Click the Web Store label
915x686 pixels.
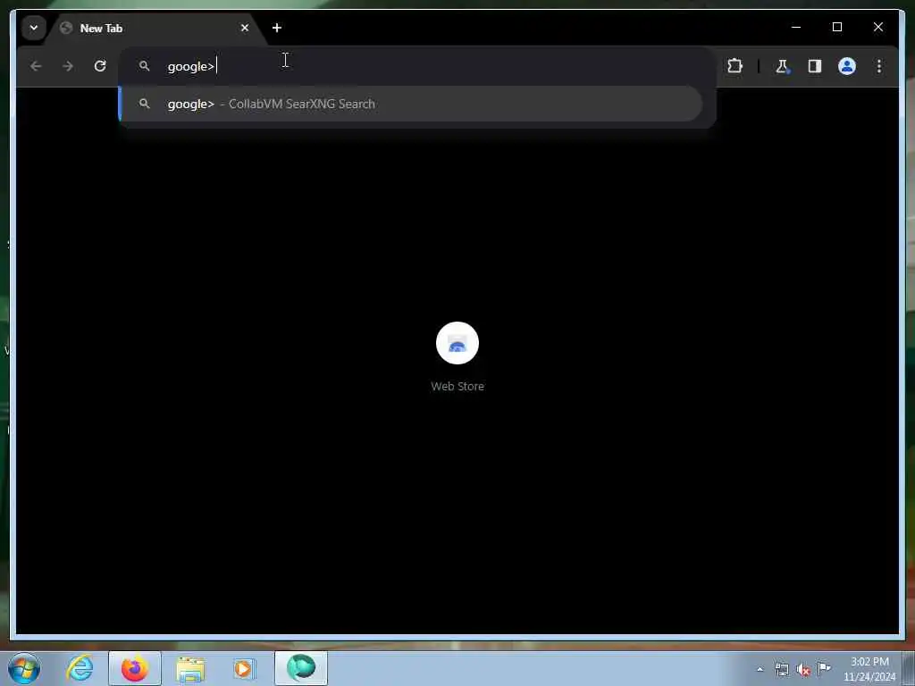pos(457,386)
